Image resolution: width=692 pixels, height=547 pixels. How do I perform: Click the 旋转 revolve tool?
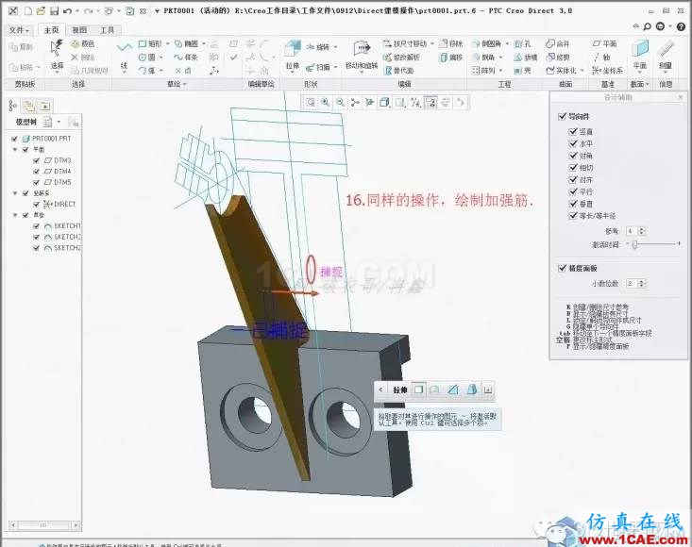click(318, 47)
